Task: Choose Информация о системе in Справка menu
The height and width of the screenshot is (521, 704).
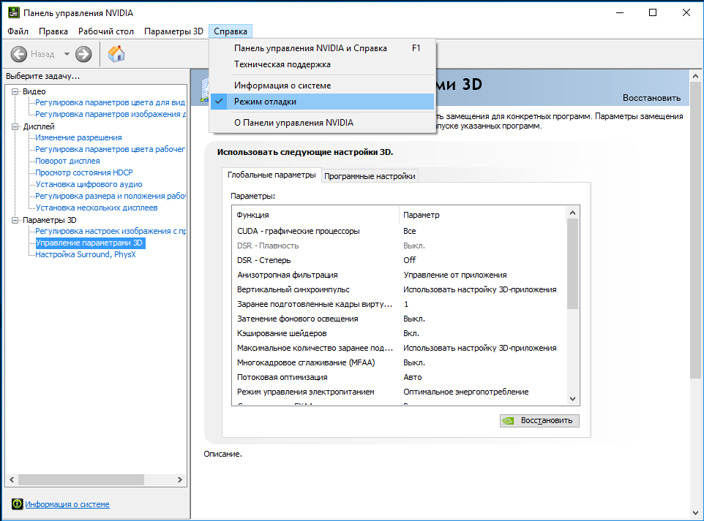Action: pos(322,85)
